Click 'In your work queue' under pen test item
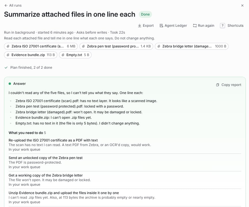Image resolution: width=249 pixels, height=207 pixels. coord(24,167)
